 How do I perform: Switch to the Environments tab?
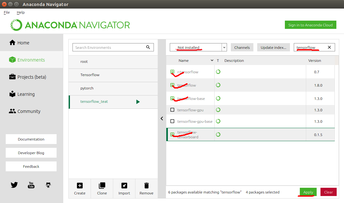(x=31, y=60)
